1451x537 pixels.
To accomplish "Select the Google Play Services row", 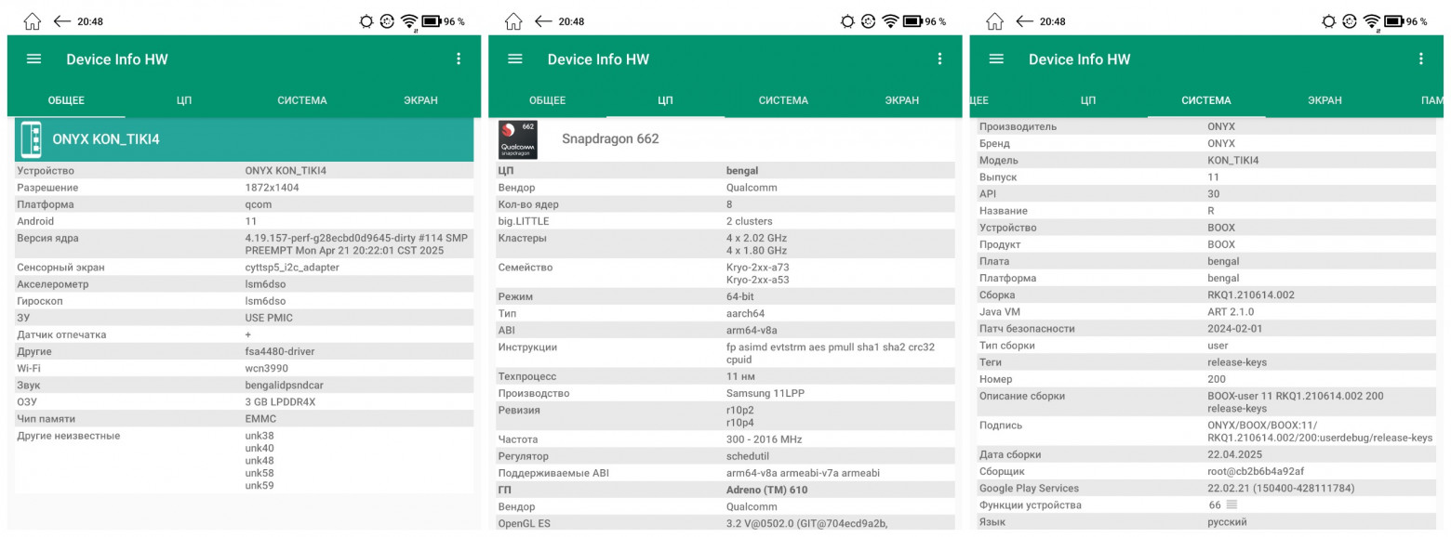I will pos(1206,488).
